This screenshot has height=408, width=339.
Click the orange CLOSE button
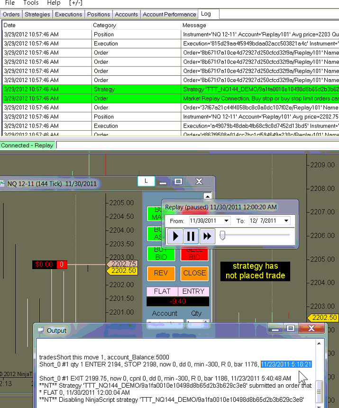coord(194,273)
